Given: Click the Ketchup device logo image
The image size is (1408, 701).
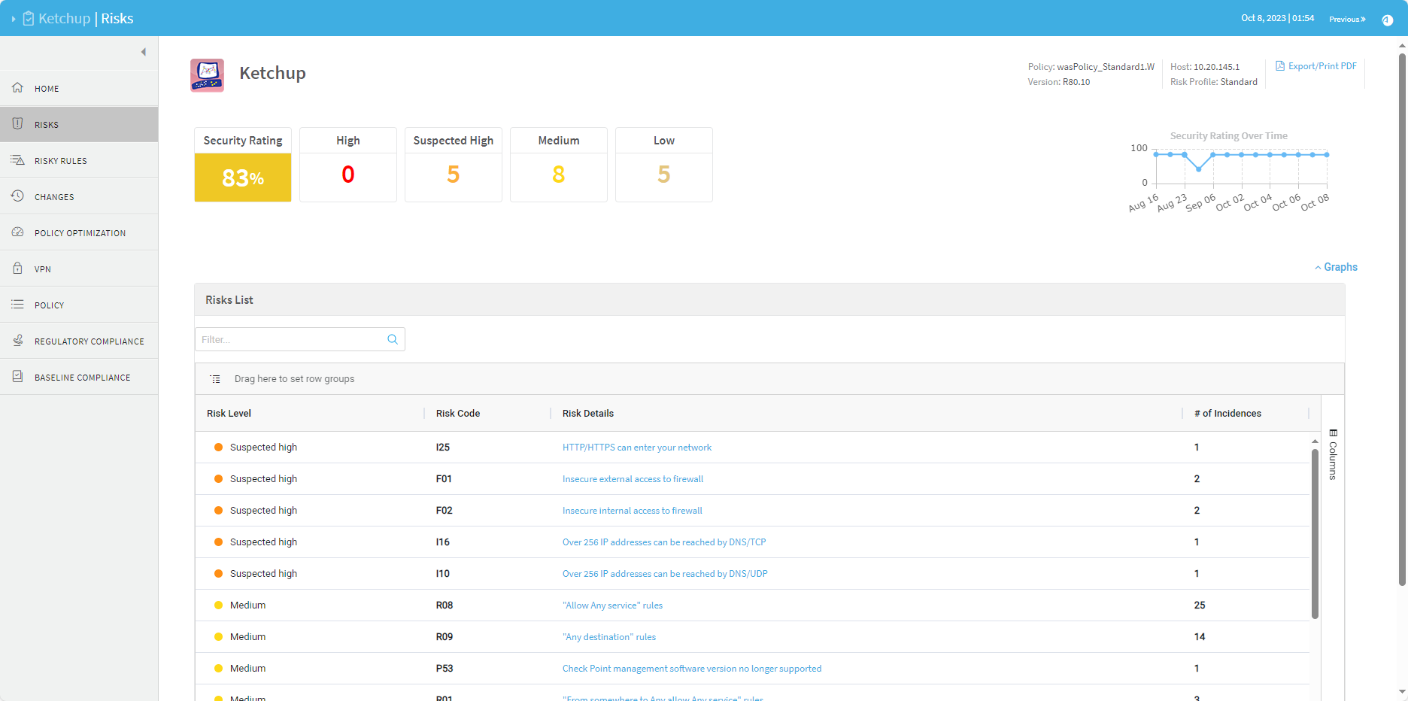Looking at the screenshot, I should click(x=207, y=75).
